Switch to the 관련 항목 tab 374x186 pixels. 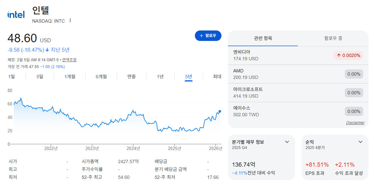tap(263, 38)
